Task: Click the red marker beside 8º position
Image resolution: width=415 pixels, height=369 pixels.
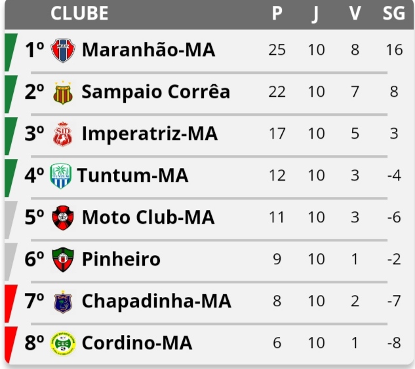Action: pos(10,345)
